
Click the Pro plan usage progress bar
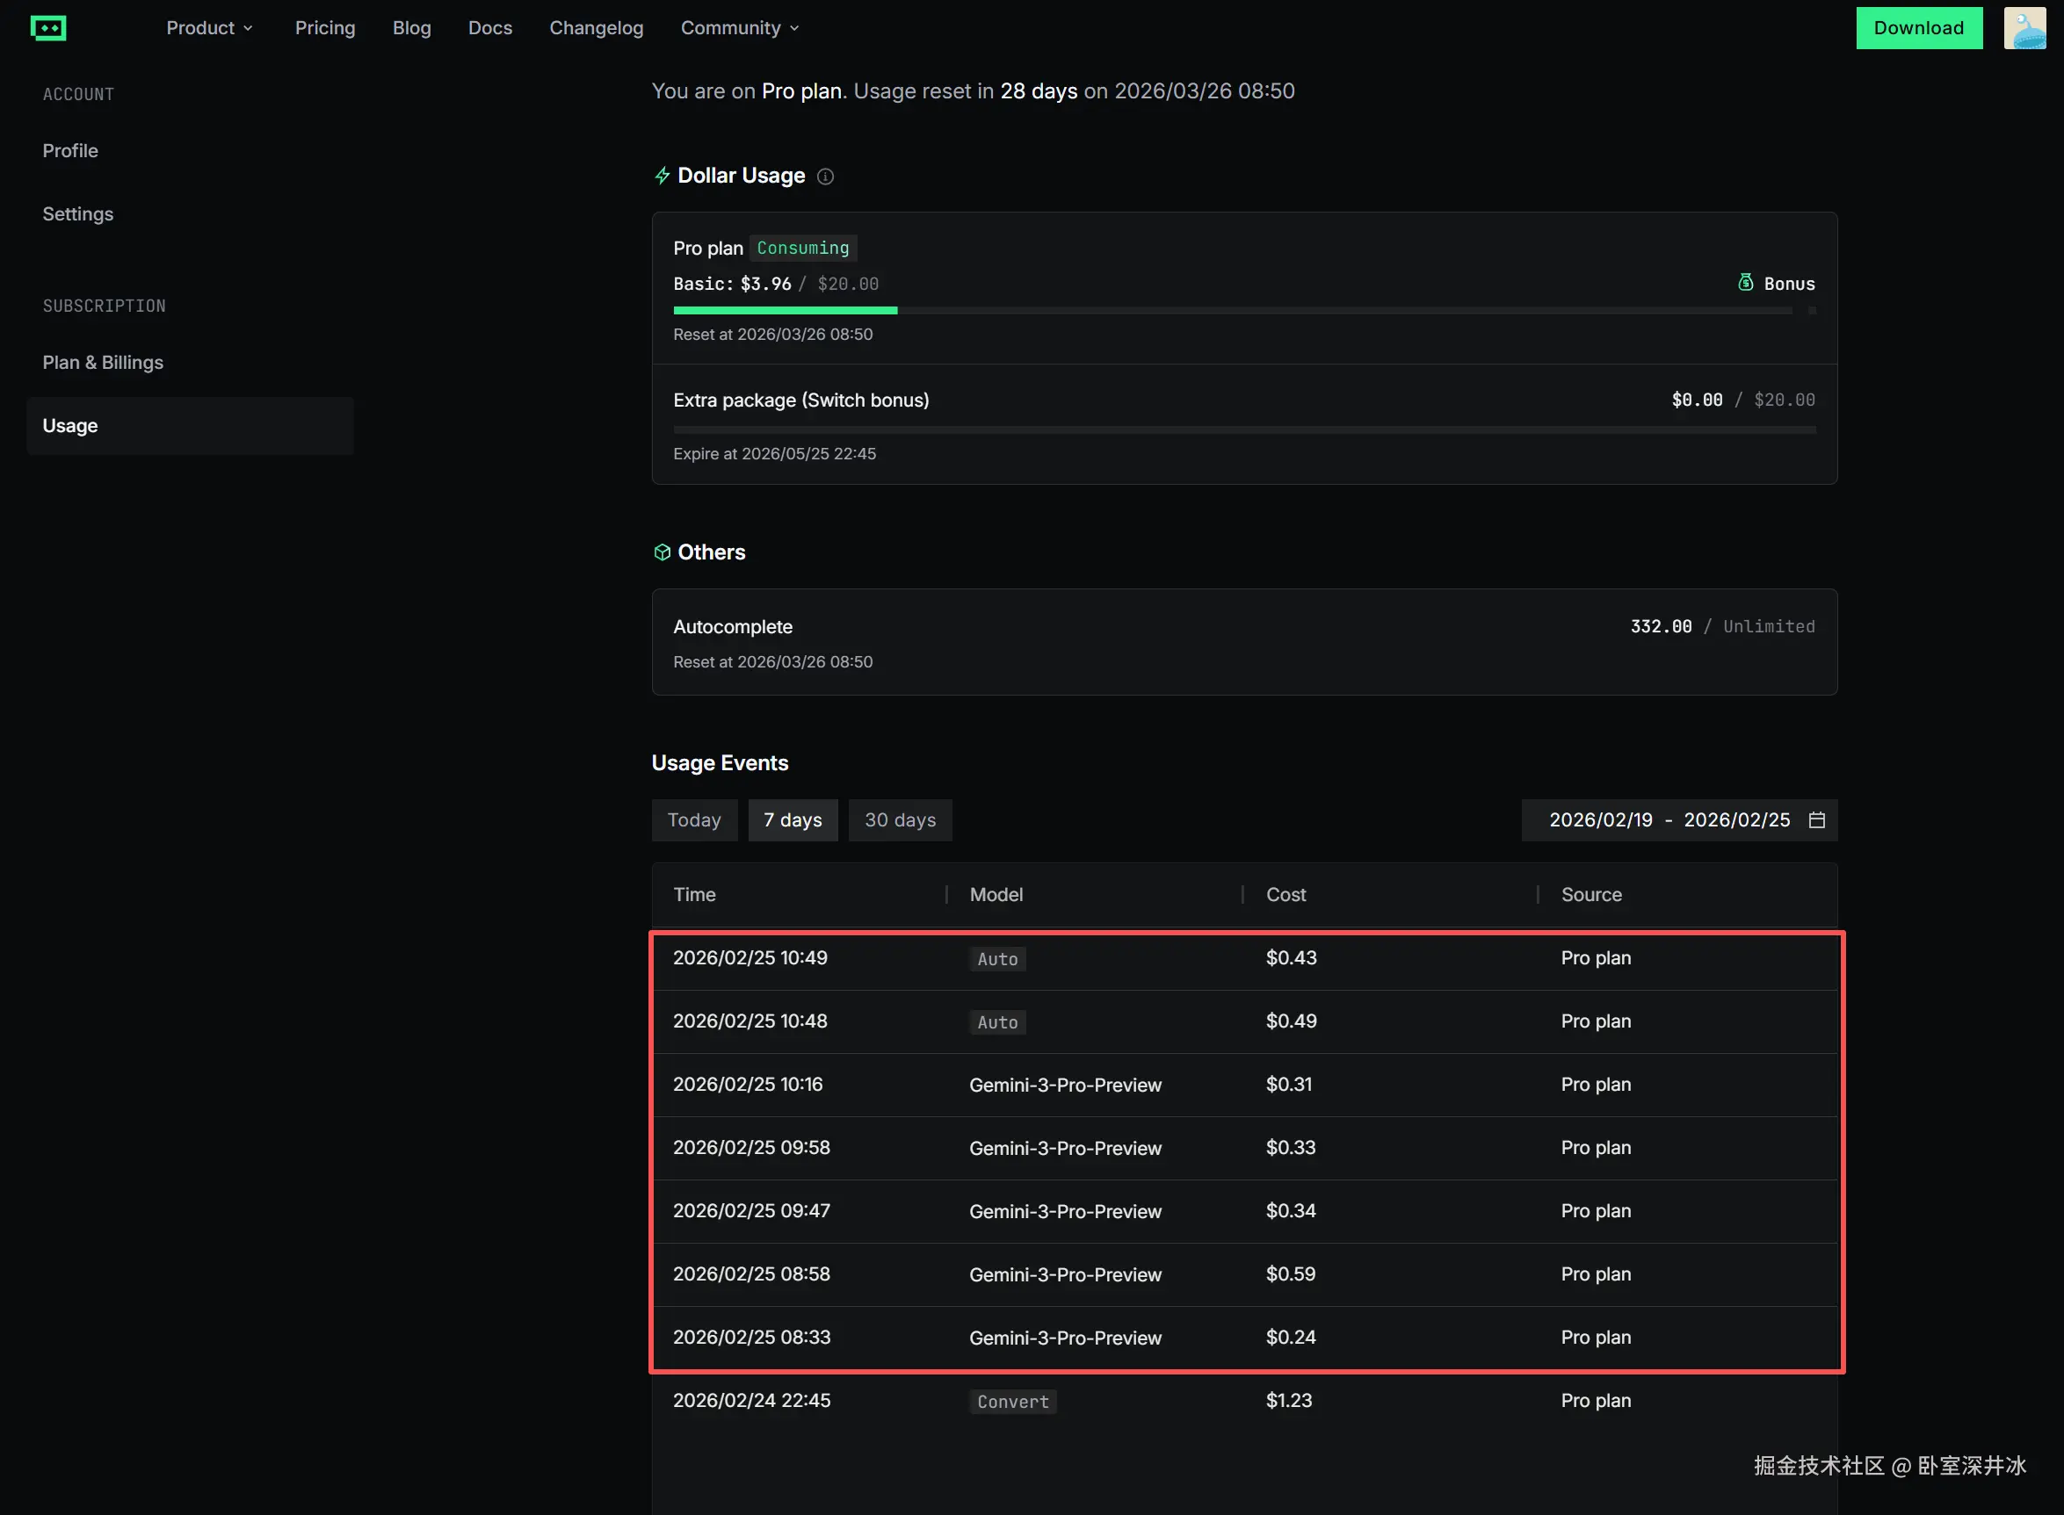[x=1232, y=311]
